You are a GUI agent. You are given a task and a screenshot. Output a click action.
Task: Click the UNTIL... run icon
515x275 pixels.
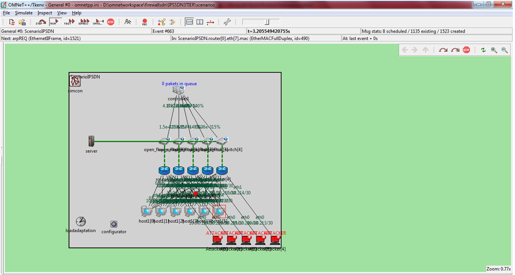coord(98,22)
